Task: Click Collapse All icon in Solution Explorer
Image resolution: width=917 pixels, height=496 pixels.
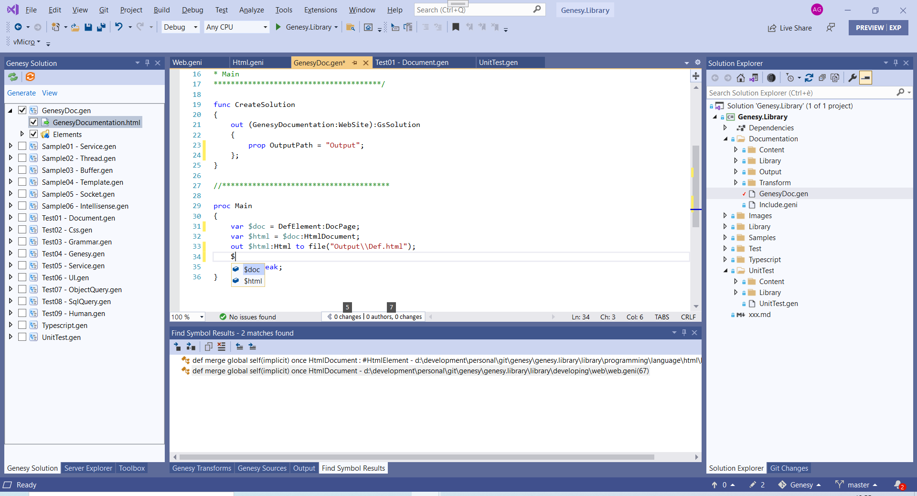Action: [822, 78]
